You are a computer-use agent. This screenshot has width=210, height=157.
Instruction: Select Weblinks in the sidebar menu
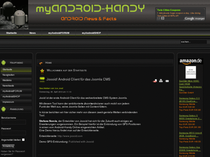point(16,80)
